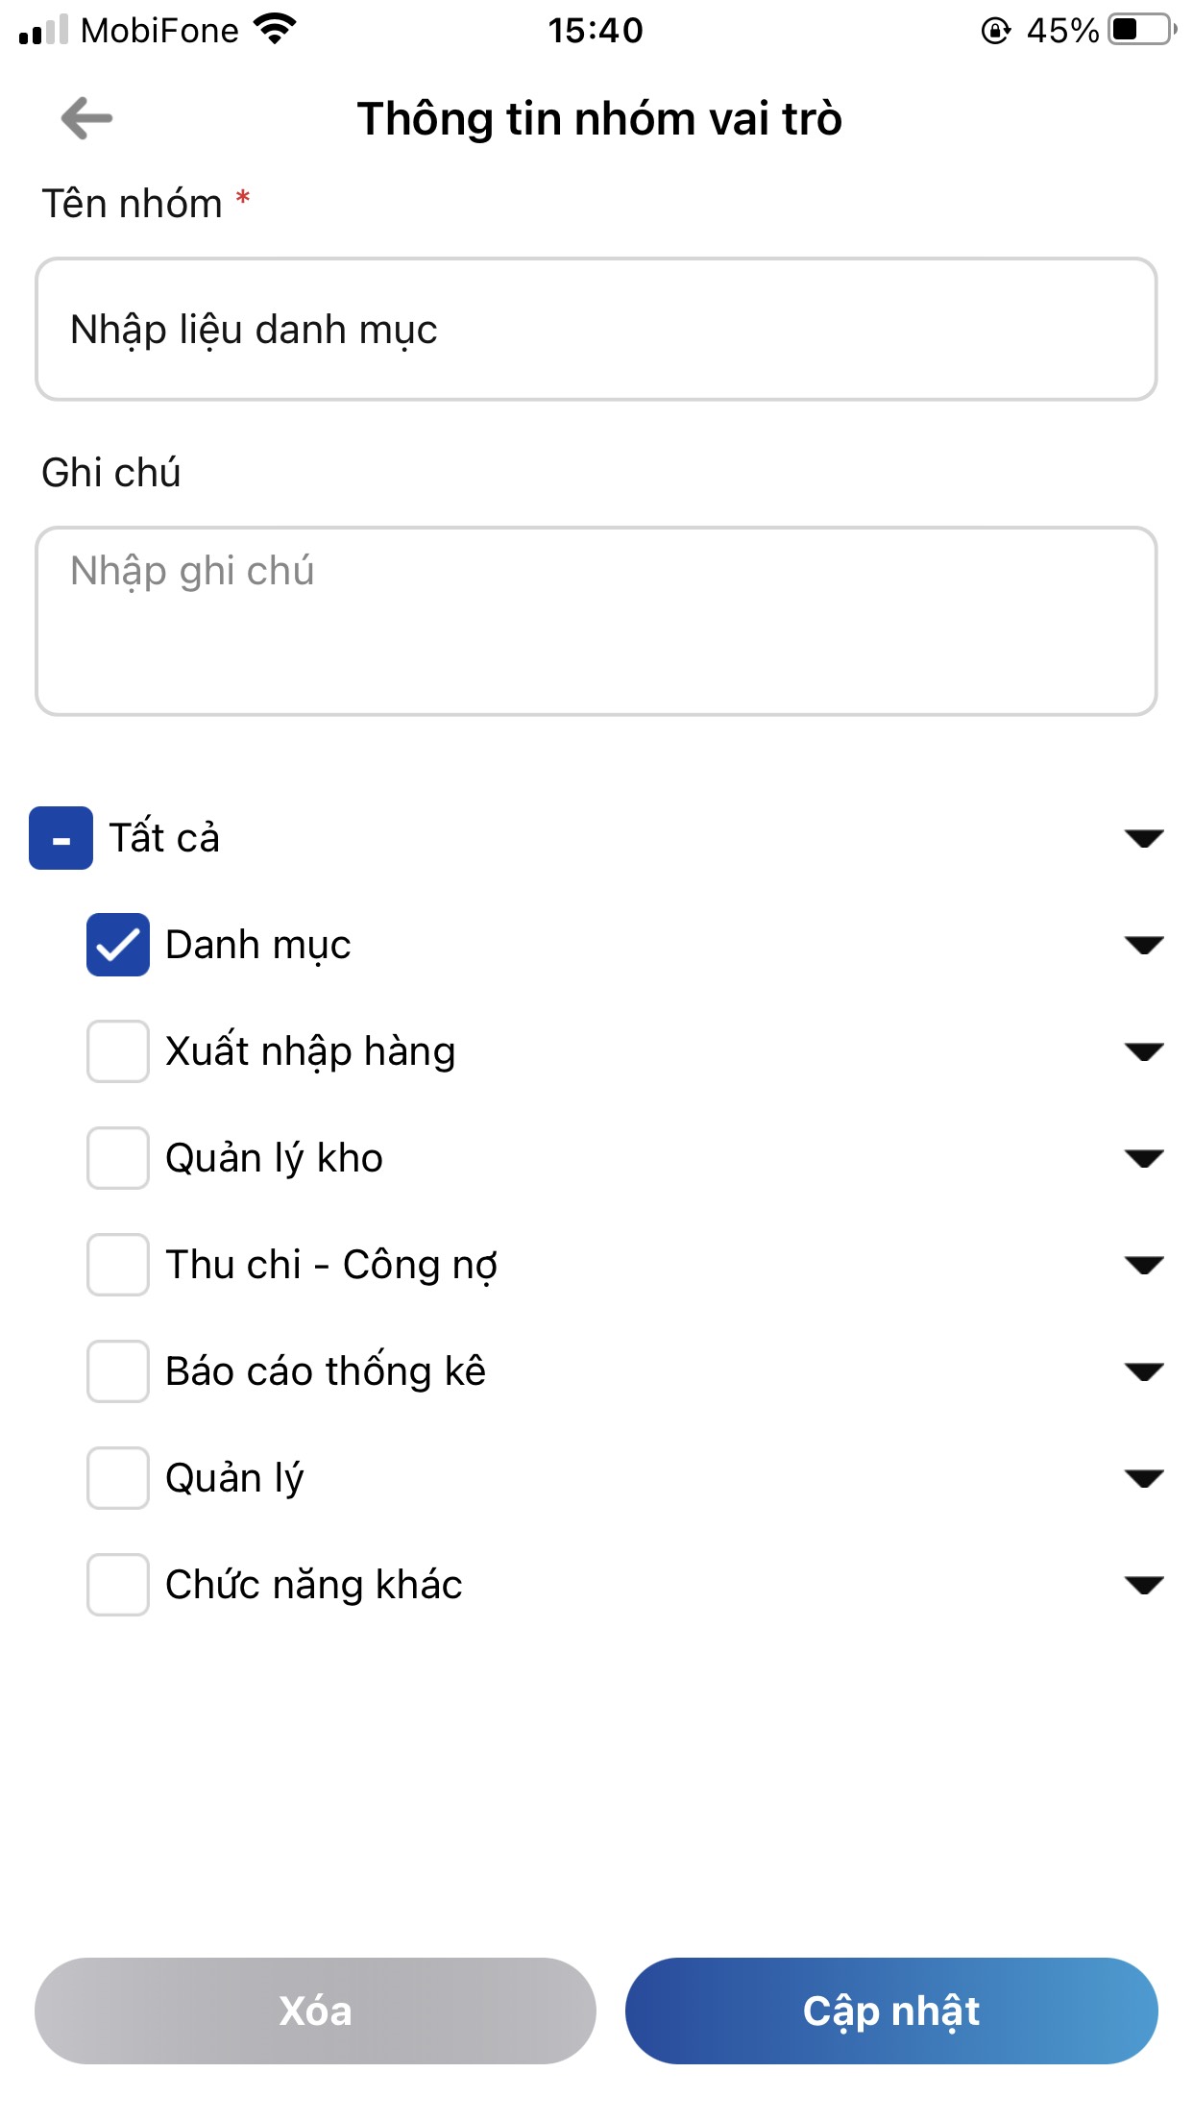Screen dimensions: 1193x2122
Task: Expand the Xuất nhập hàng arrow
Action: (x=1143, y=1052)
